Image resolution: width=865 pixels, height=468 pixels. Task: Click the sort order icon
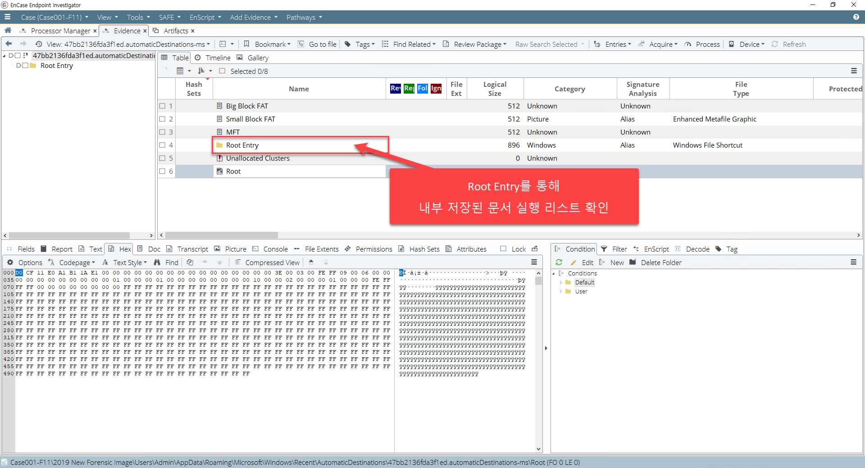(x=201, y=71)
